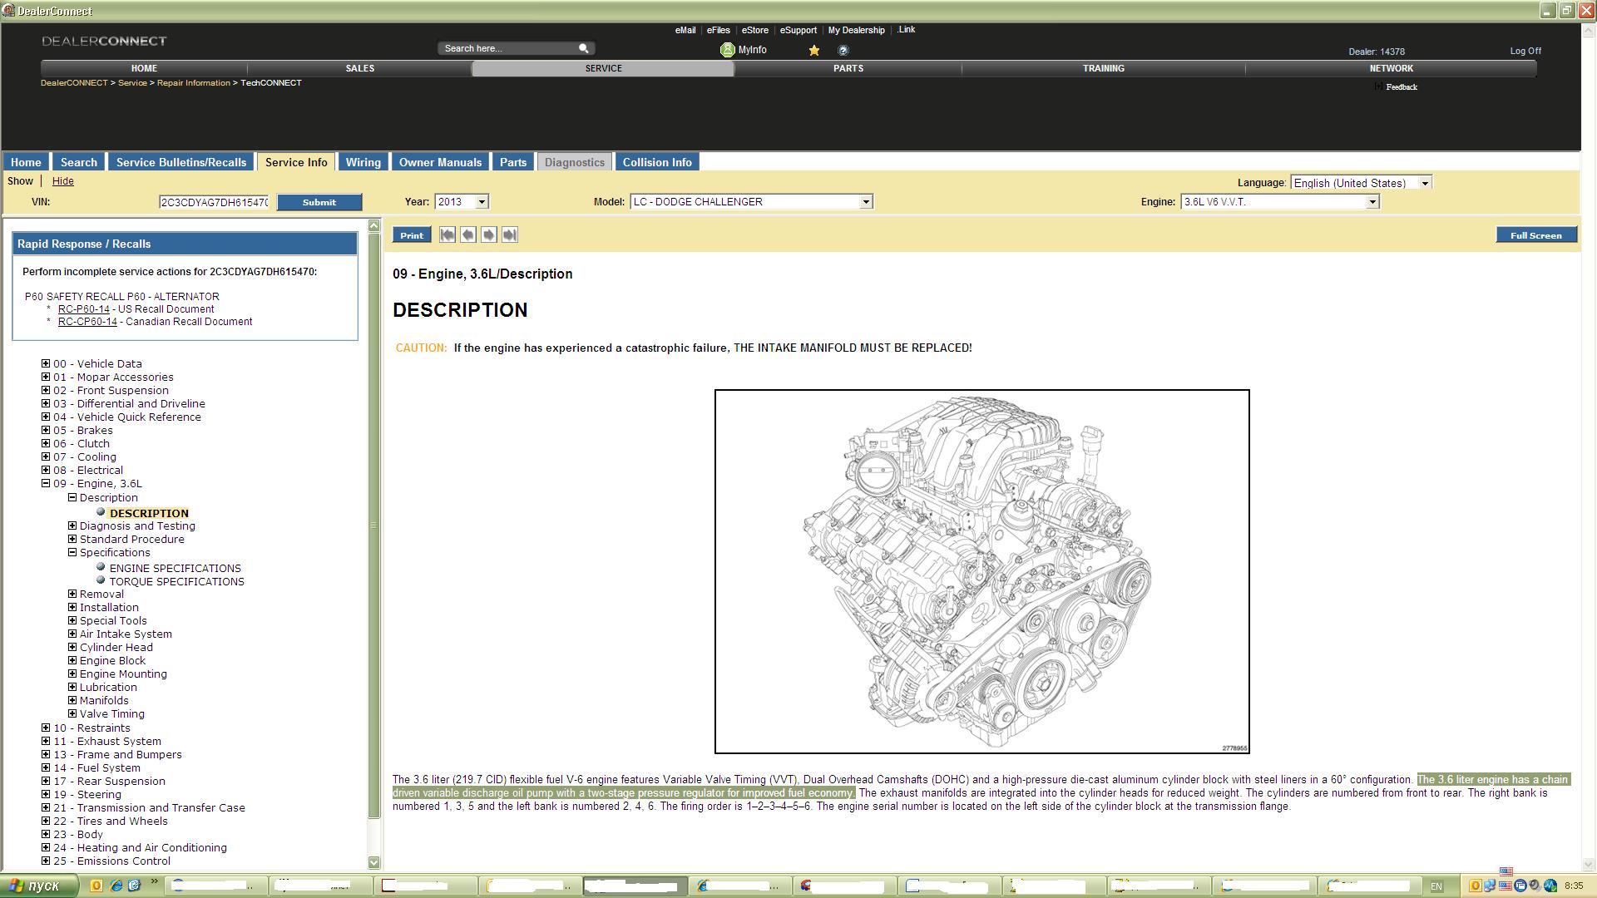Open Outlook quick launch icon
This screenshot has height=898, width=1597.
click(96, 886)
